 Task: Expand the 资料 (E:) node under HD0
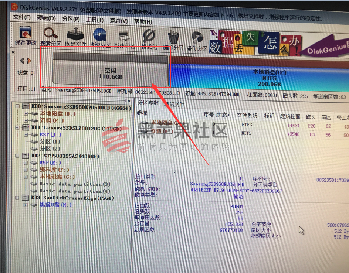coord(26,120)
